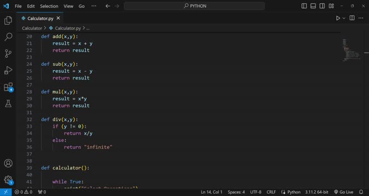Split the editor to the right
This screenshot has width=369, height=196.
[352, 18]
